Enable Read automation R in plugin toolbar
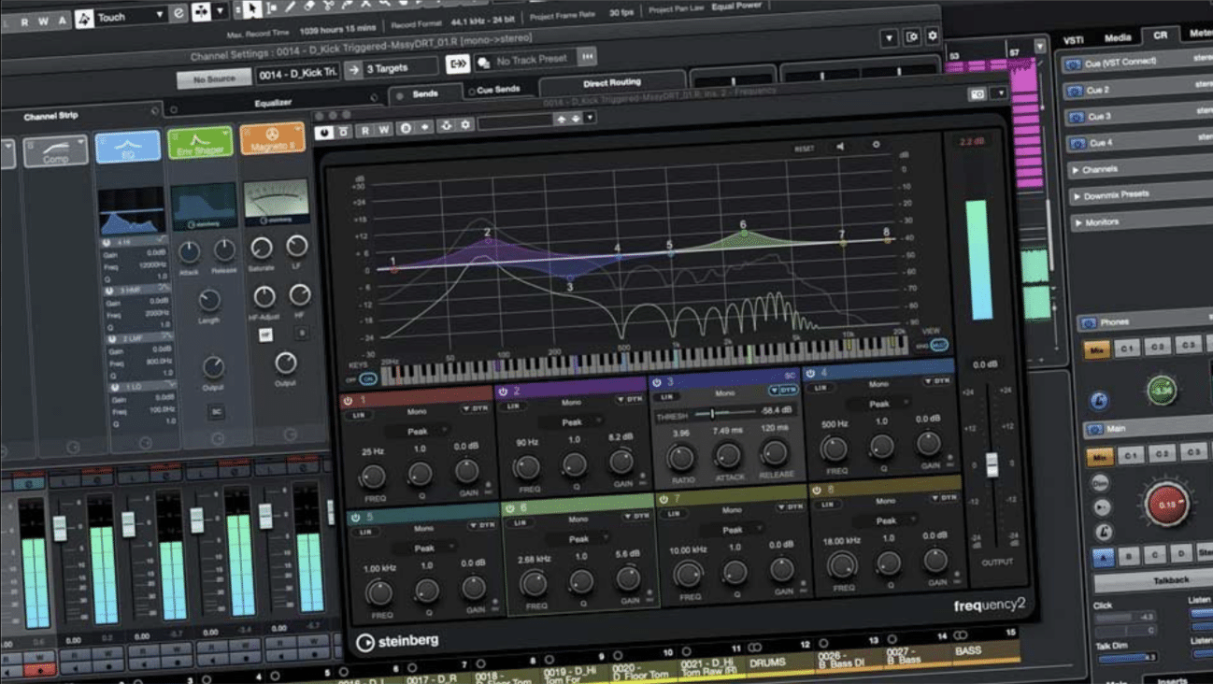Screen dimensions: 1213x684 (365, 130)
